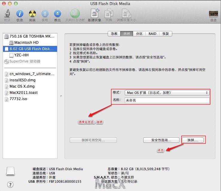This screenshot has width=221, height=191.
Task: Click the Erase (抹掉...) button
Action: click(193, 140)
